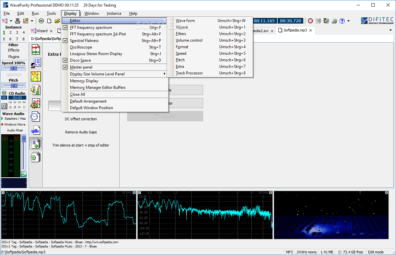Image resolution: width=396 pixels, height=255 pixels.
Task: Click Remove Audio Gaps option
Action: point(81,132)
